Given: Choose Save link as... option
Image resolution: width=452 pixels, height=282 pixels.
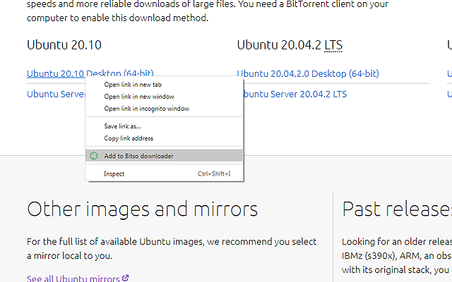Looking at the screenshot, I should click(x=122, y=126).
